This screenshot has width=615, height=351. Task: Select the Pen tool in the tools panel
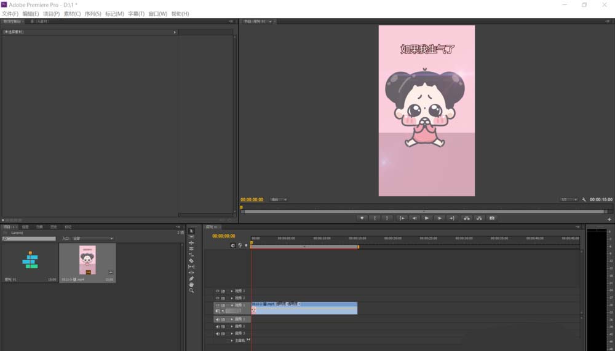pos(191,279)
